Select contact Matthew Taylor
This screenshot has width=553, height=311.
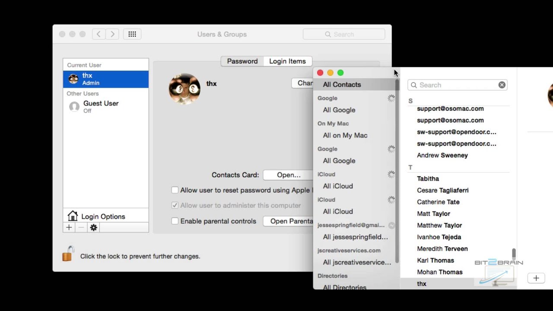coord(439,225)
